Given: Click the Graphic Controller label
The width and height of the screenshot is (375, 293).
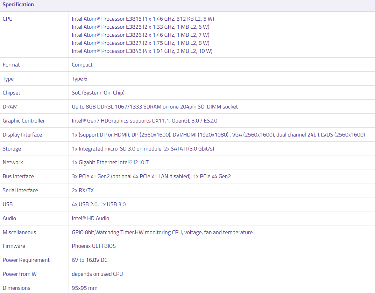Looking at the screenshot, I should (24, 121).
